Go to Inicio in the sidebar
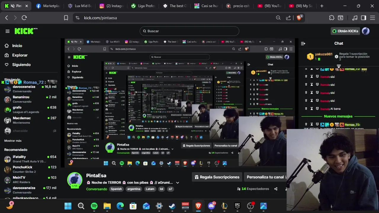This screenshot has height=213, width=379. pyautogui.click(x=17, y=46)
